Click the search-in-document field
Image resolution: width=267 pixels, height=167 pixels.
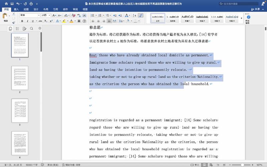coord(239,4)
